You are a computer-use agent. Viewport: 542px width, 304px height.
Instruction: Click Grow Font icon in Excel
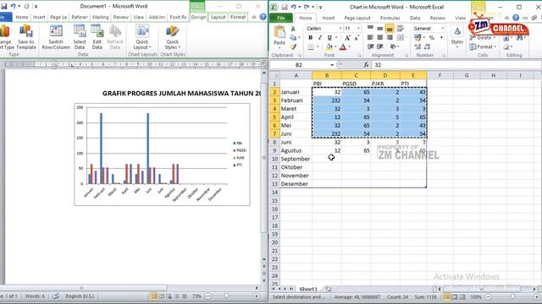tap(347, 37)
